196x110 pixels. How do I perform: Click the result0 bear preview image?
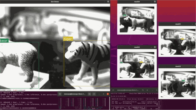[x=137, y=20]
